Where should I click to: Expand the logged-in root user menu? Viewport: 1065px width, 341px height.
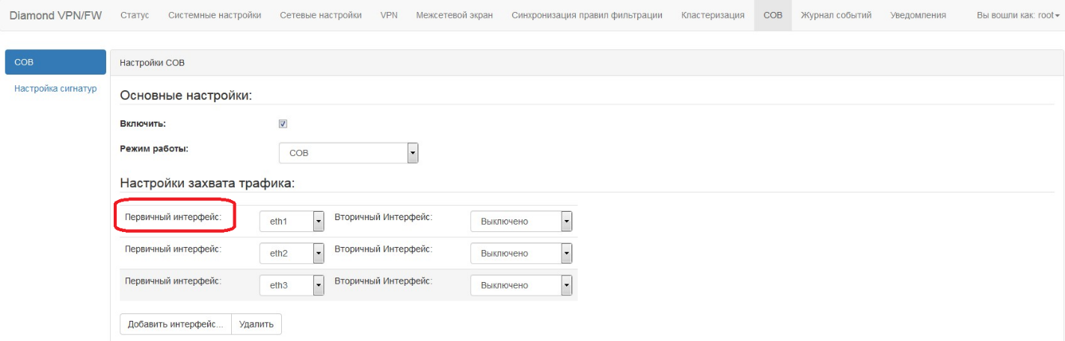1017,16
